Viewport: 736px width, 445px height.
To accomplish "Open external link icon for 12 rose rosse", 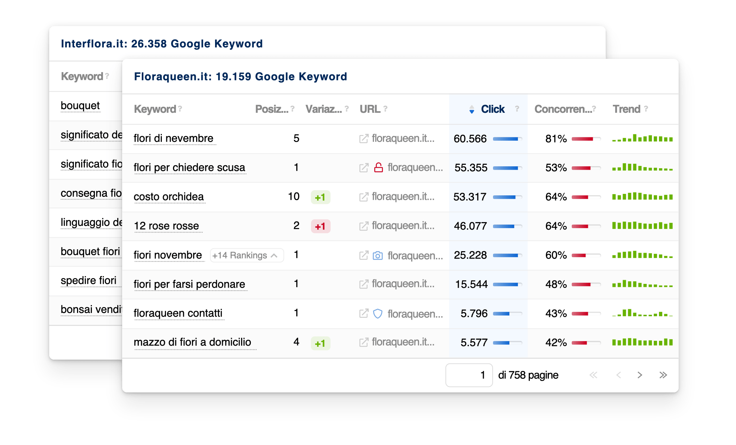I will (364, 226).
